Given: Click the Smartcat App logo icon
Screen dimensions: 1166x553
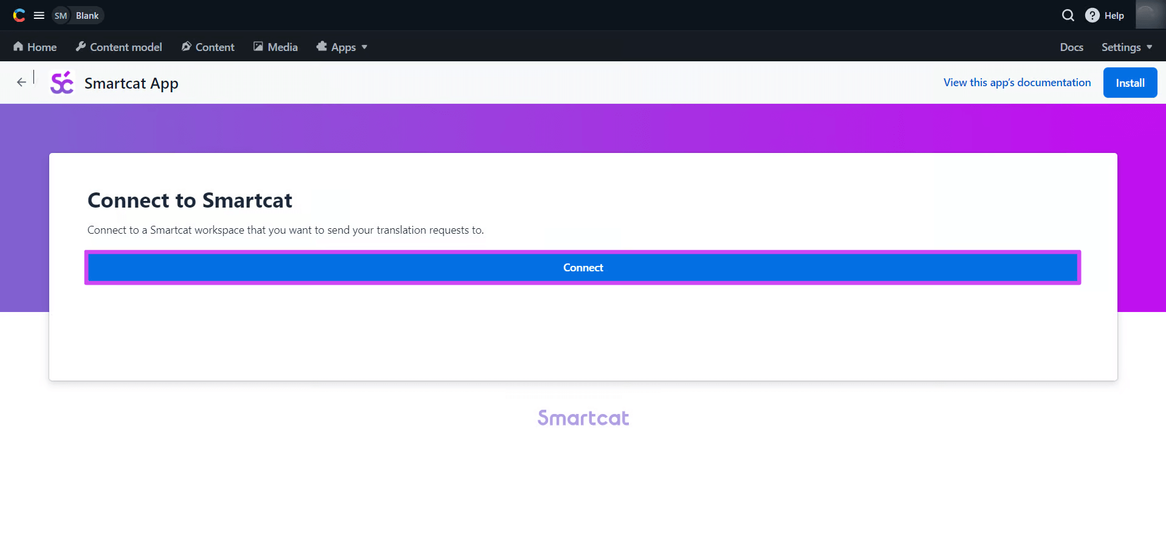Looking at the screenshot, I should [62, 83].
